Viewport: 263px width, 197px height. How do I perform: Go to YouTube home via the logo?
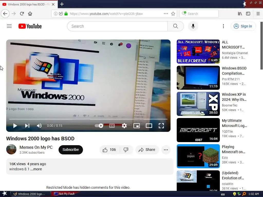pyautogui.click(x=30, y=26)
